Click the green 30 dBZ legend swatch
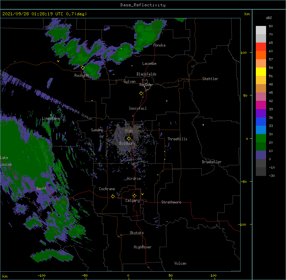 tap(261, 138)
